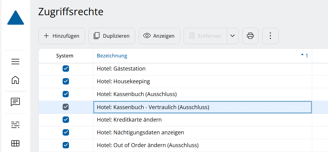Screen dimensions: 328x152
Task: Open the chat messages sidebar icon
Action: 16,102
